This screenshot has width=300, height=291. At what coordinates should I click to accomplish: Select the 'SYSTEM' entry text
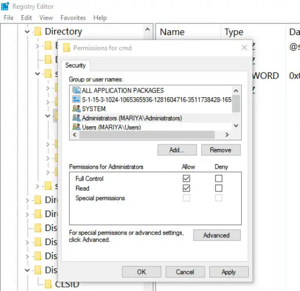[94, 109]
